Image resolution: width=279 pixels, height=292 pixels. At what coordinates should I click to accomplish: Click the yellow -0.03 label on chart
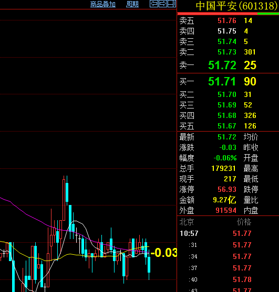(x=163, y=253)
